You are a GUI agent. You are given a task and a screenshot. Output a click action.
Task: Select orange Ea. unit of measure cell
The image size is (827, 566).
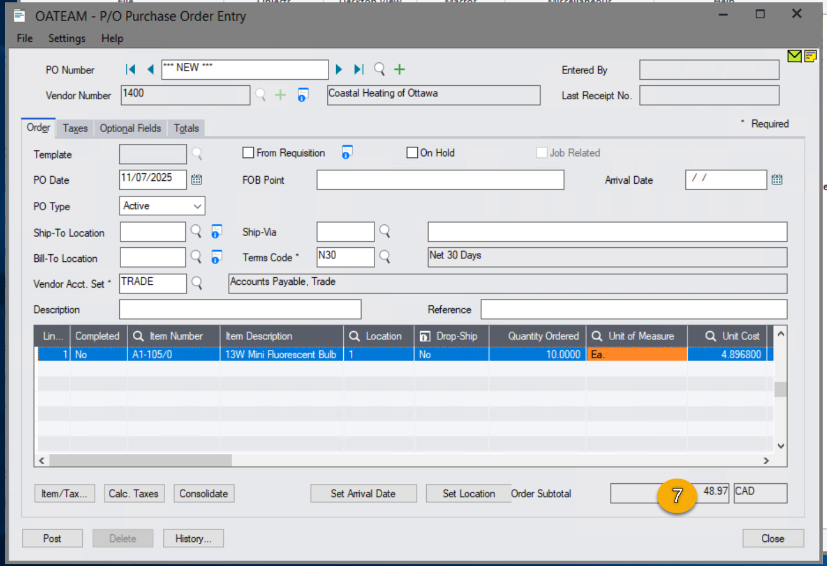(x=637, y=355)
